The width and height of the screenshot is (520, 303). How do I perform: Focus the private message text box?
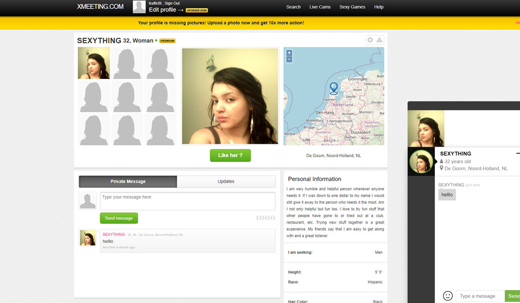187,201
